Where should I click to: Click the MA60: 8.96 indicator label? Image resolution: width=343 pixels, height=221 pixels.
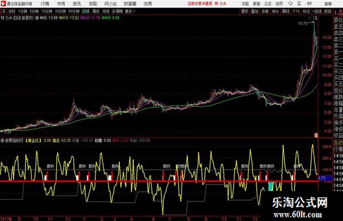(x=110, y=18)
